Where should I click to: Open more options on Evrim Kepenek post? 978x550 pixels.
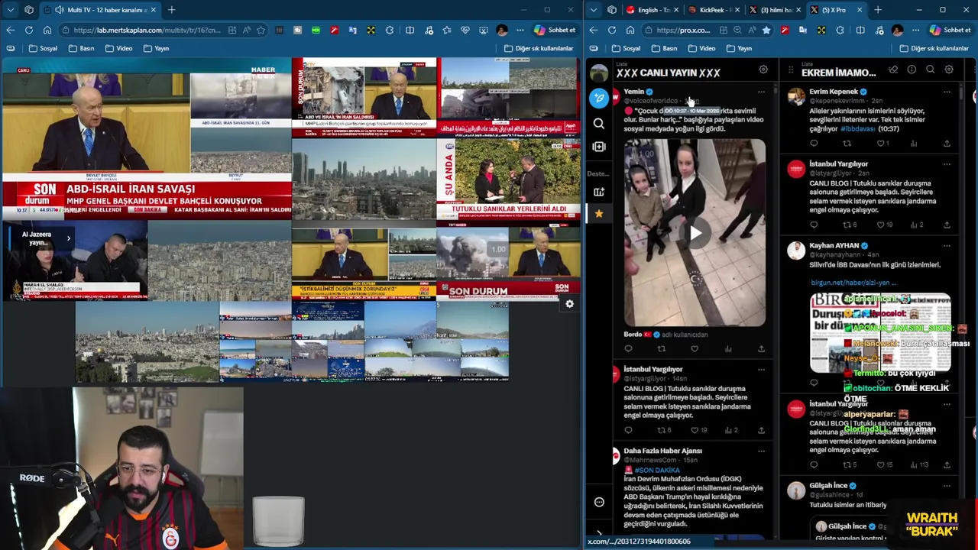point(947,92)
